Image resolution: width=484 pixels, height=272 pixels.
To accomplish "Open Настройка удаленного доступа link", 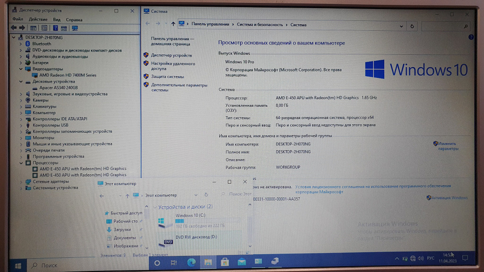I will pyautogui.click(x=173, y=66).
